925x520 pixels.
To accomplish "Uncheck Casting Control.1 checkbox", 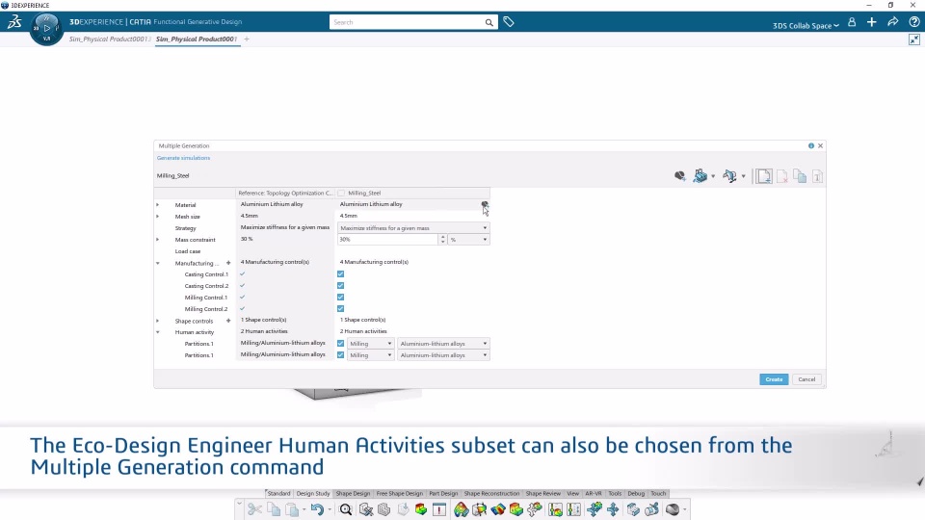I will [340, 274].
